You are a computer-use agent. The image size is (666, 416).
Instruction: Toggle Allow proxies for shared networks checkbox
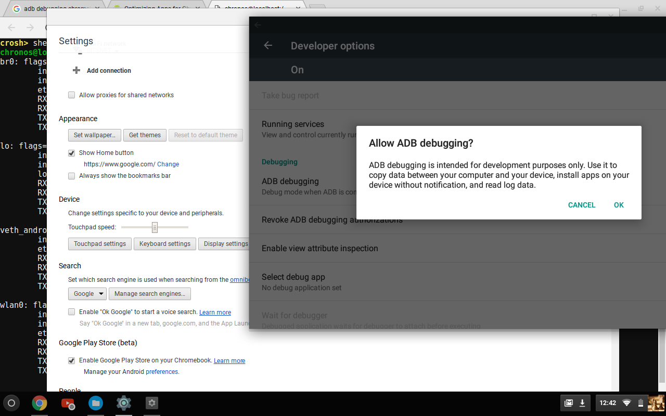72,95
